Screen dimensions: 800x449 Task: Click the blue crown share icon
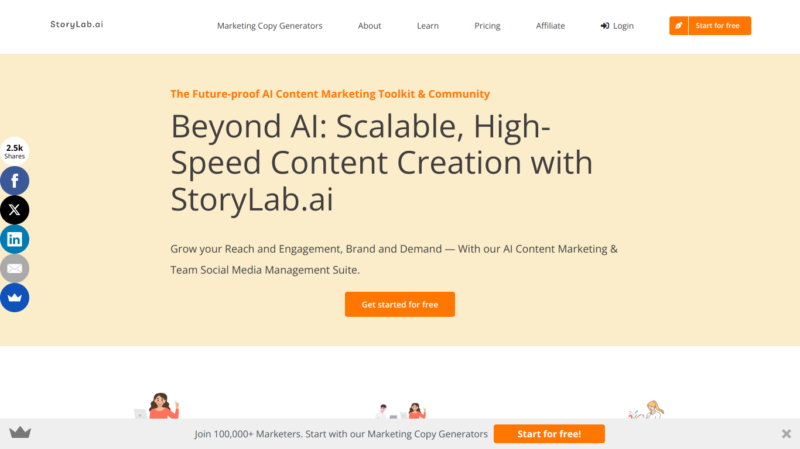(15, 298)
